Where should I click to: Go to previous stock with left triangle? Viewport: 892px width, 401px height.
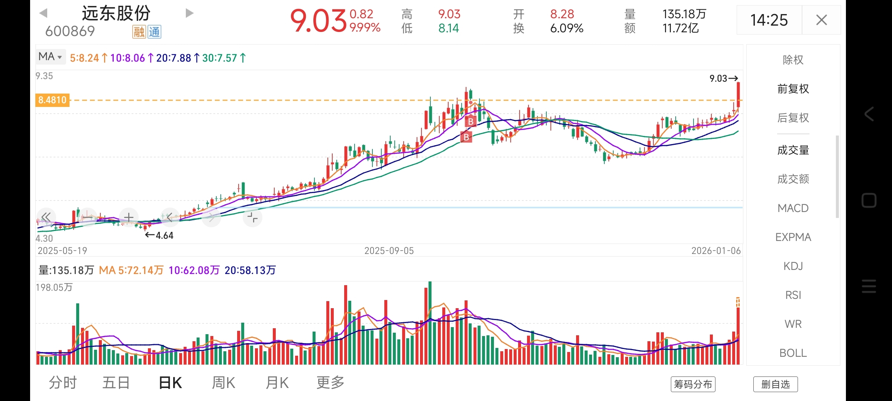43,13
